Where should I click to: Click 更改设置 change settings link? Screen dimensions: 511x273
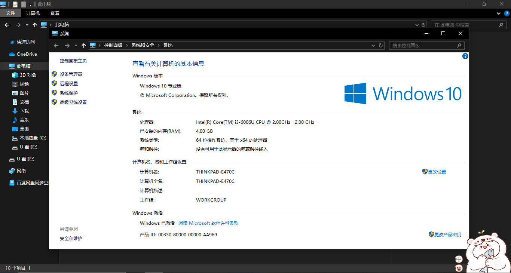click(x=437, y=172)
